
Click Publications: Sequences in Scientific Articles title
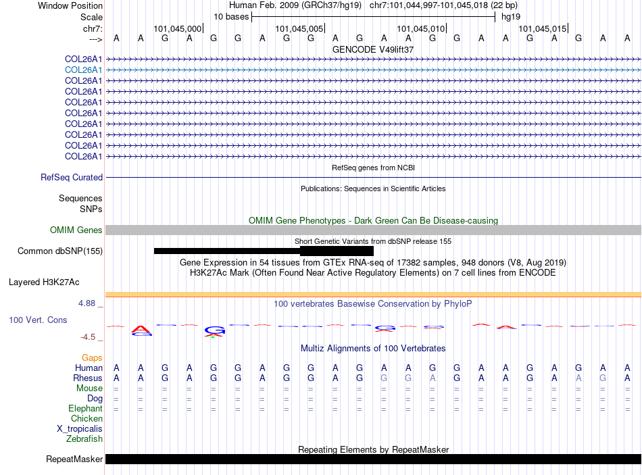373,189
